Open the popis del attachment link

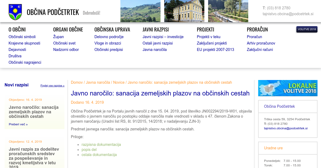coord(89,150)
